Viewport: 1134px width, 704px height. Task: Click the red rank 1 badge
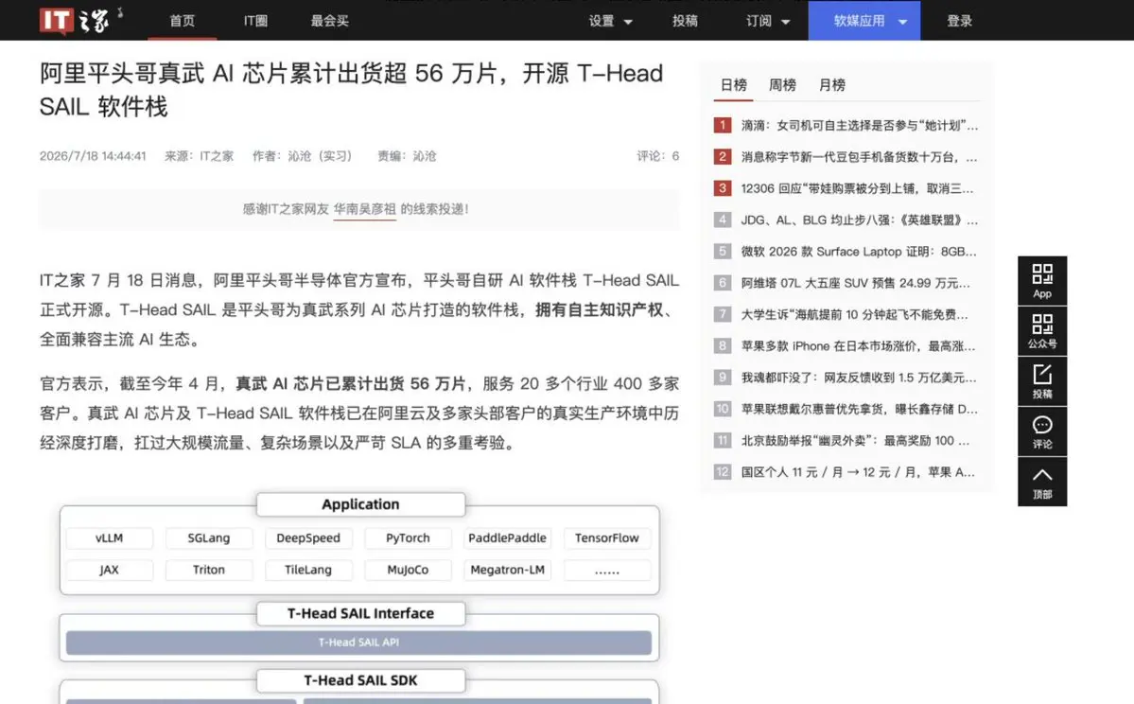[x=722, y=125]
